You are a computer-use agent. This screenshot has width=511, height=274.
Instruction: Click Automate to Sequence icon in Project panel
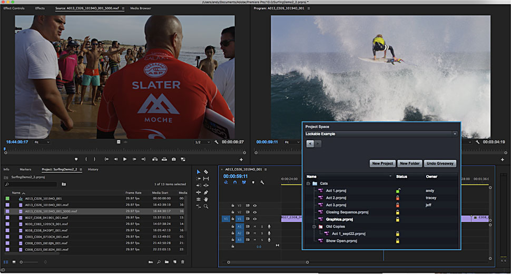(151, 262)
